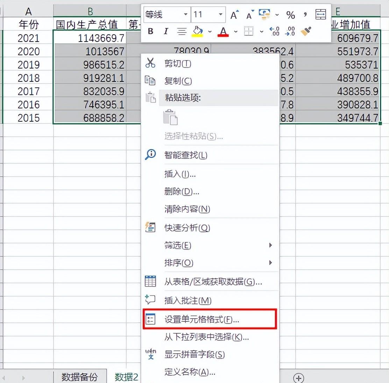Increase decimal places icon
This screenshot has height=383, width=389.
[274, 31]
